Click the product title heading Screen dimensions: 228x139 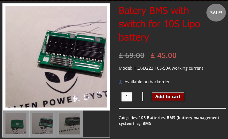159,24
